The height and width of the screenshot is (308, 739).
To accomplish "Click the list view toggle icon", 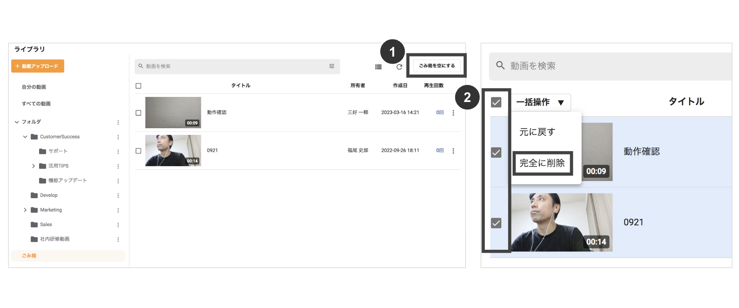I will click(x=378, y=67).
